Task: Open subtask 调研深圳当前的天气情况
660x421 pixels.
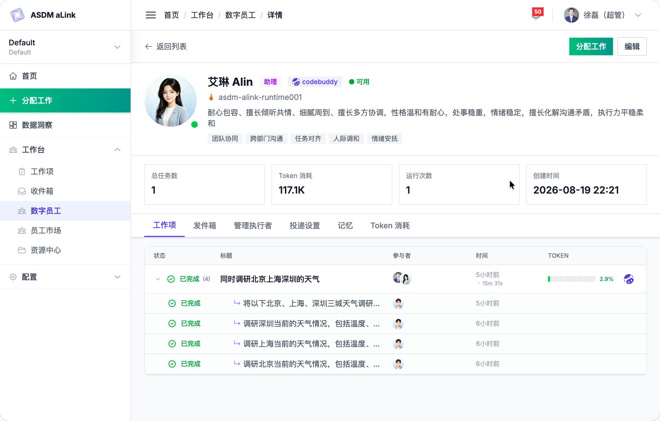Action: click(x=311, y=324)
